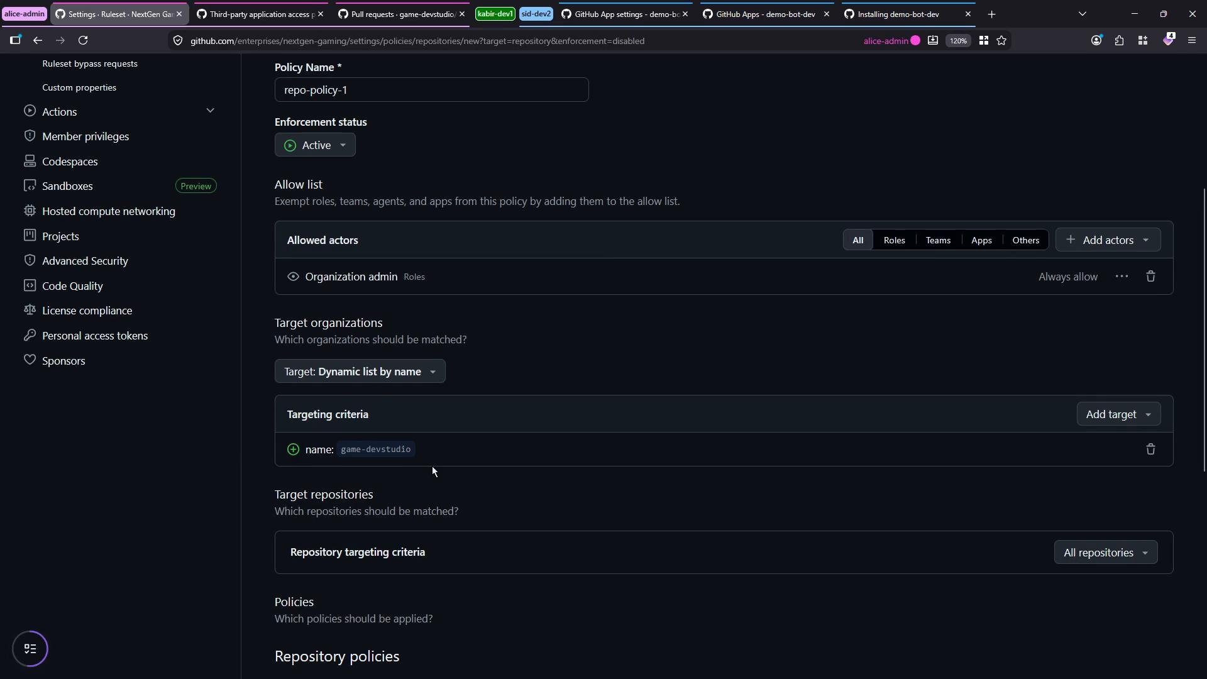Screen dimensions: 1207x679
Task: Open Target Dynamic list by name dropdown
Action: pyautogui.click(x=360, y=372)
